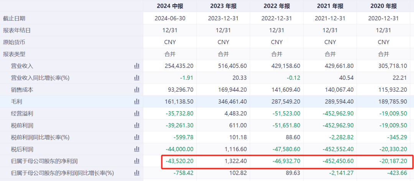
Task: Click operating profit value -35,732.80
Action: click(179, 114)
